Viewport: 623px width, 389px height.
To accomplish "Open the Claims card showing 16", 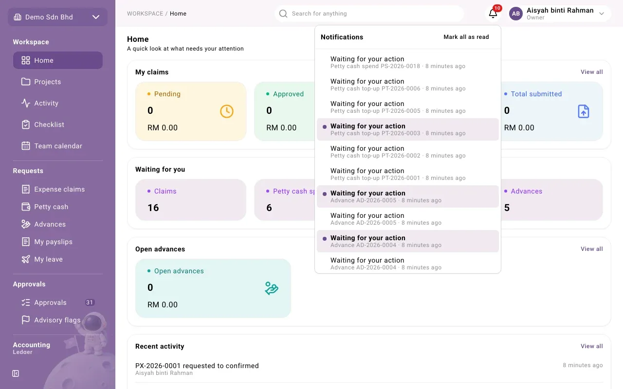I will click(191, 200).
